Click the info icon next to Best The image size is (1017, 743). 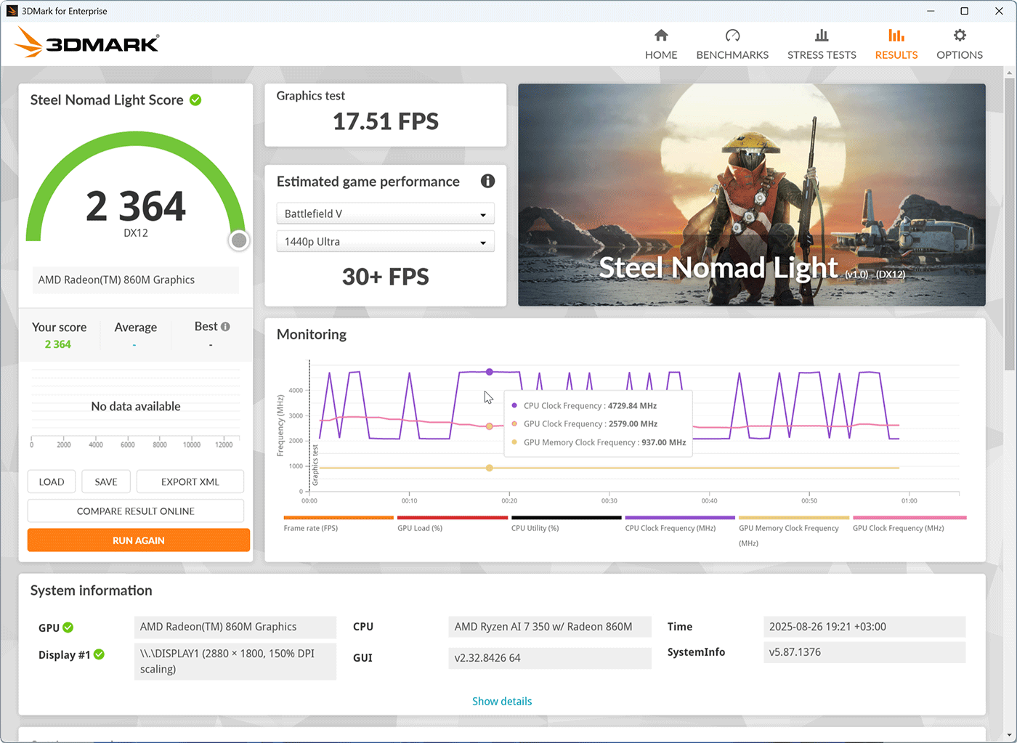[x=225, y=327]
